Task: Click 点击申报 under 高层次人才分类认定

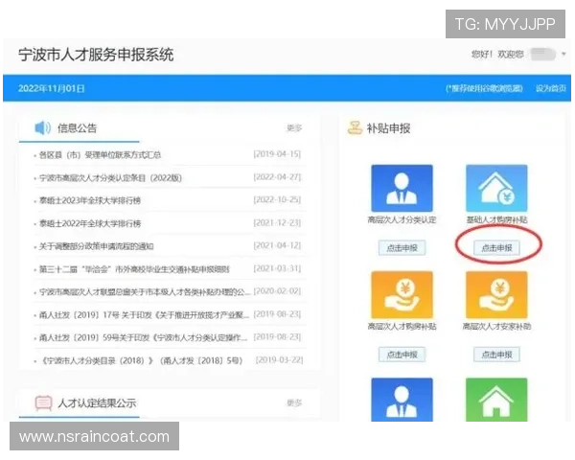Action: tap(402, 248)
